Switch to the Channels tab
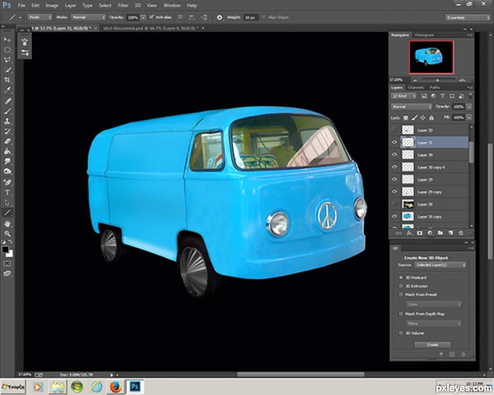Image resolution: width=494 pixels, height=395 pixels. tap(416, 87)
